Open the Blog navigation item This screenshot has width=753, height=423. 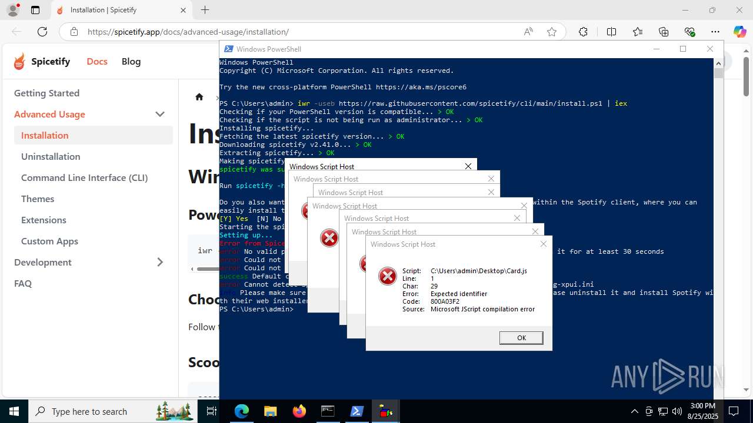131,61
